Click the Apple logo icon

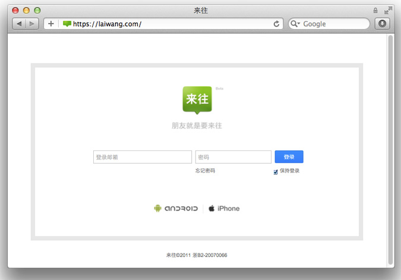[x=211, y=208]
